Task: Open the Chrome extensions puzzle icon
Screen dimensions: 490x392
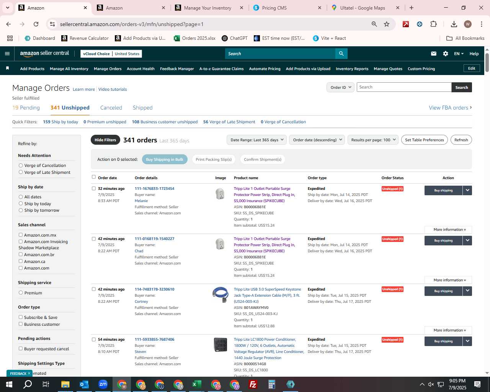Action: click(x=433, y=24)
